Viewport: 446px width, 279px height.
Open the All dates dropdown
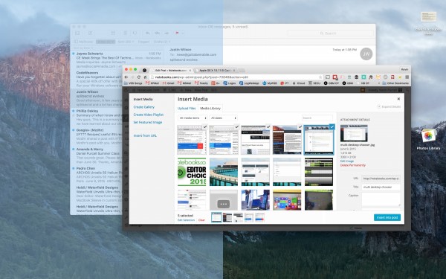[223, 118]
